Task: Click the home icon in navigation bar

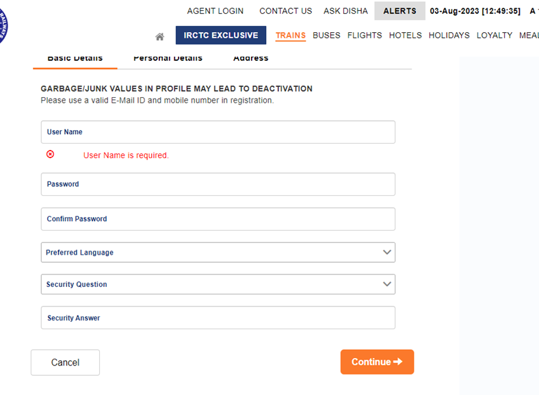Action: point(159,36)
